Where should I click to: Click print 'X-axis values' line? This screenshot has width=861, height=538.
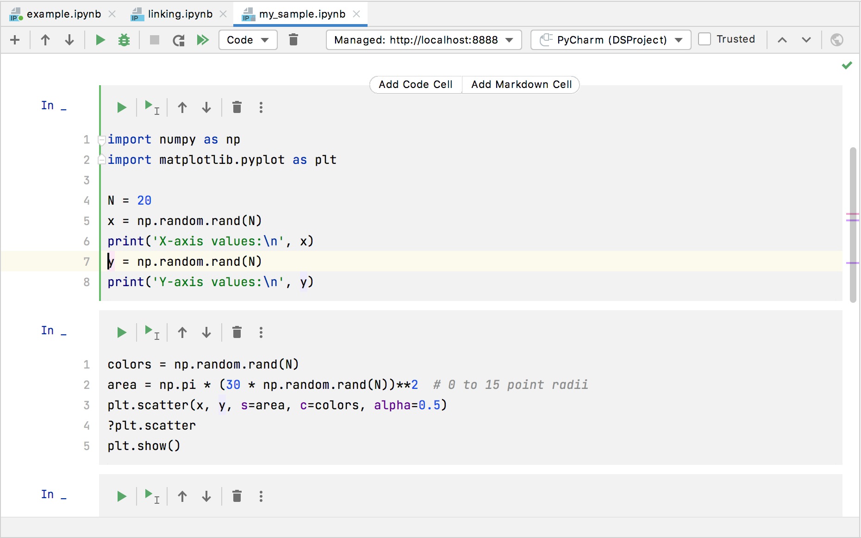point(211,241)
